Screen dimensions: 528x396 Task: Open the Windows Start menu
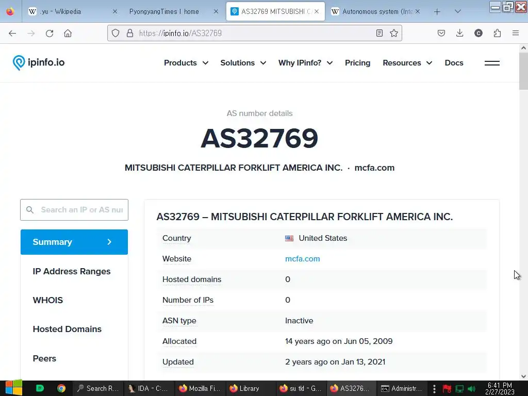13,388
